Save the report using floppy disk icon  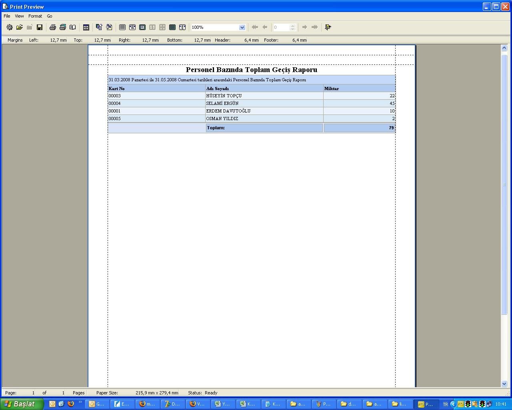coord(40,27)
